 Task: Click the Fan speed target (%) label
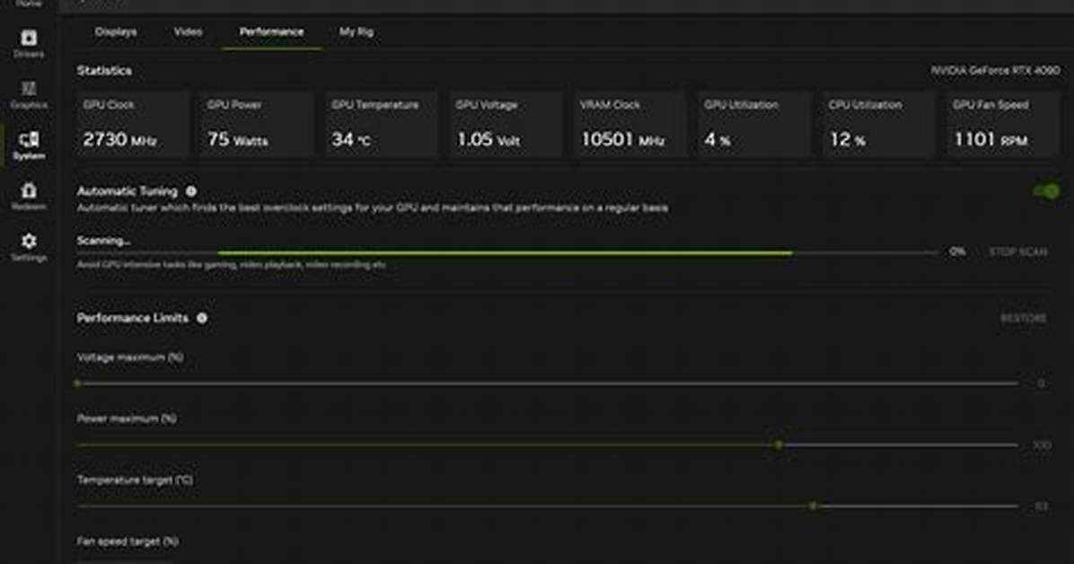pos(128,541)
